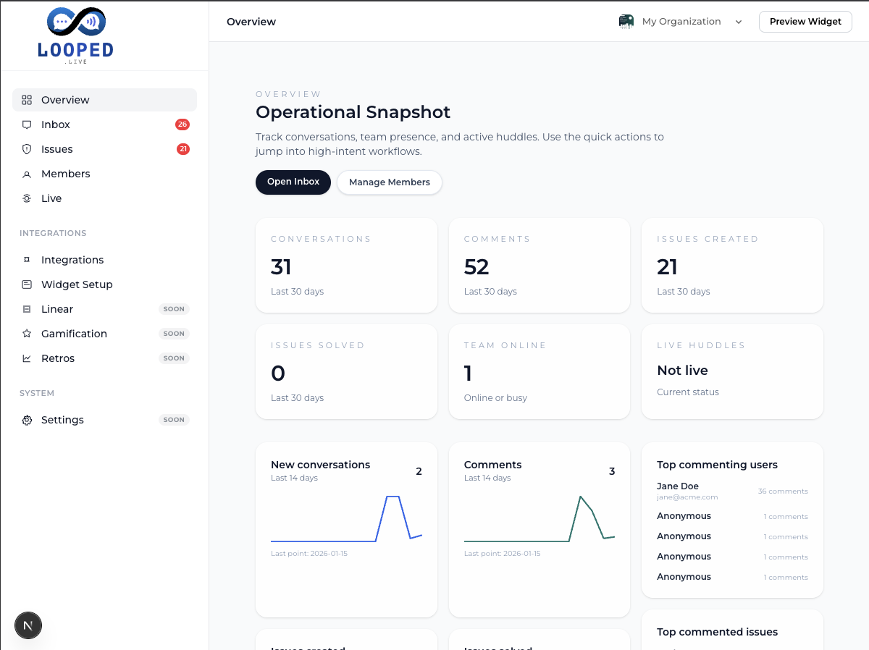This screenshot has width=869, height=650.
Task: Select the Members person icon
Action: click(25, 174)
